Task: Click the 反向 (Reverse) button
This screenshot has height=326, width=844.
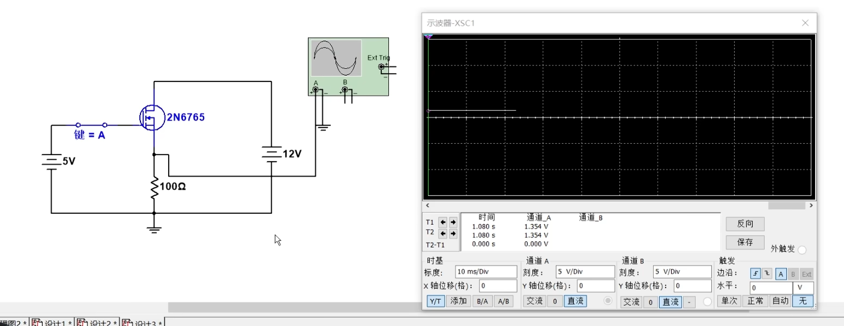Action: click(x=745, y=224)
